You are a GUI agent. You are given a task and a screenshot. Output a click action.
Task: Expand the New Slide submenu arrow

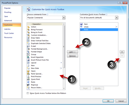click(61, 68)
